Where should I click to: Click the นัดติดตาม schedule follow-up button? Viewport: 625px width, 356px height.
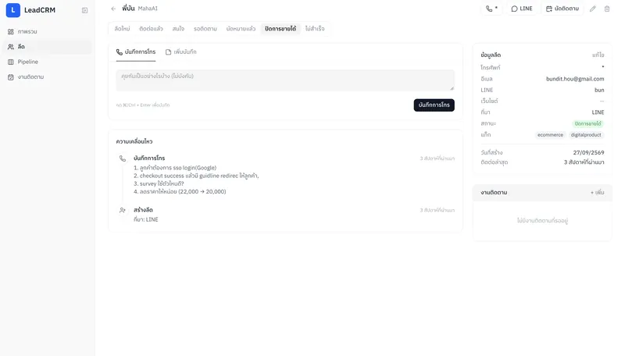[x=562, y=9]
